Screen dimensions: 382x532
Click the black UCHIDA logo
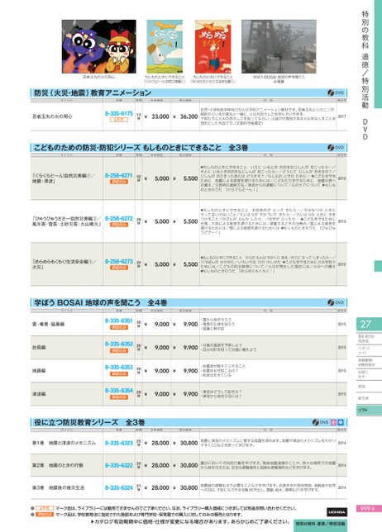click(x=337, y=511)
